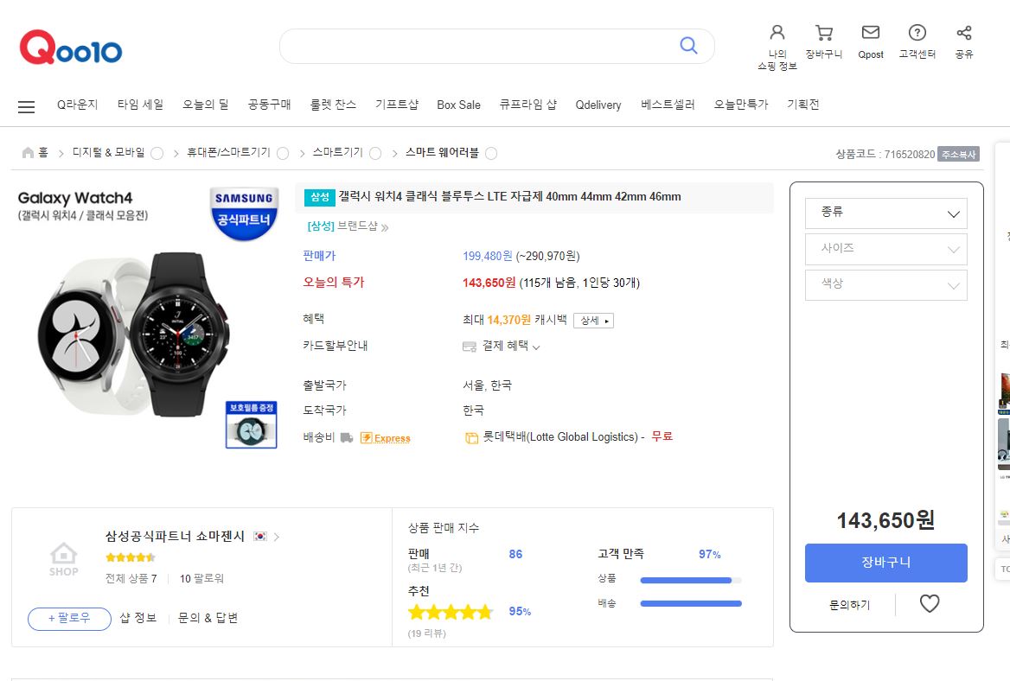The height and width of the screenshot is (681, 1010).
Task: Expand 결제 혜택 details
Action: click(511, 347)
